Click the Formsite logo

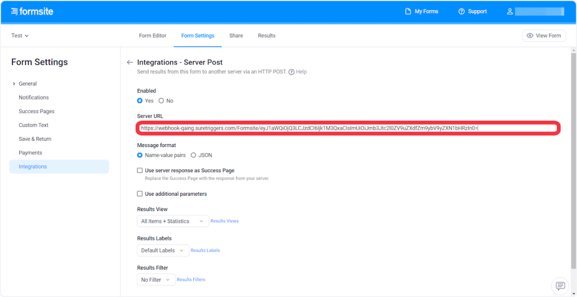(32, 11)
